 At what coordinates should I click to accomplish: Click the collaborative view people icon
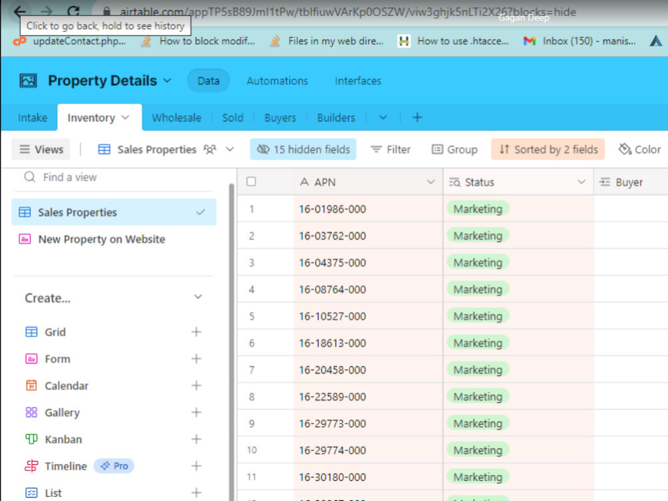210,150
